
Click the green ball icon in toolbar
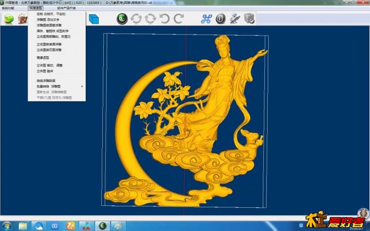point(9,19)
